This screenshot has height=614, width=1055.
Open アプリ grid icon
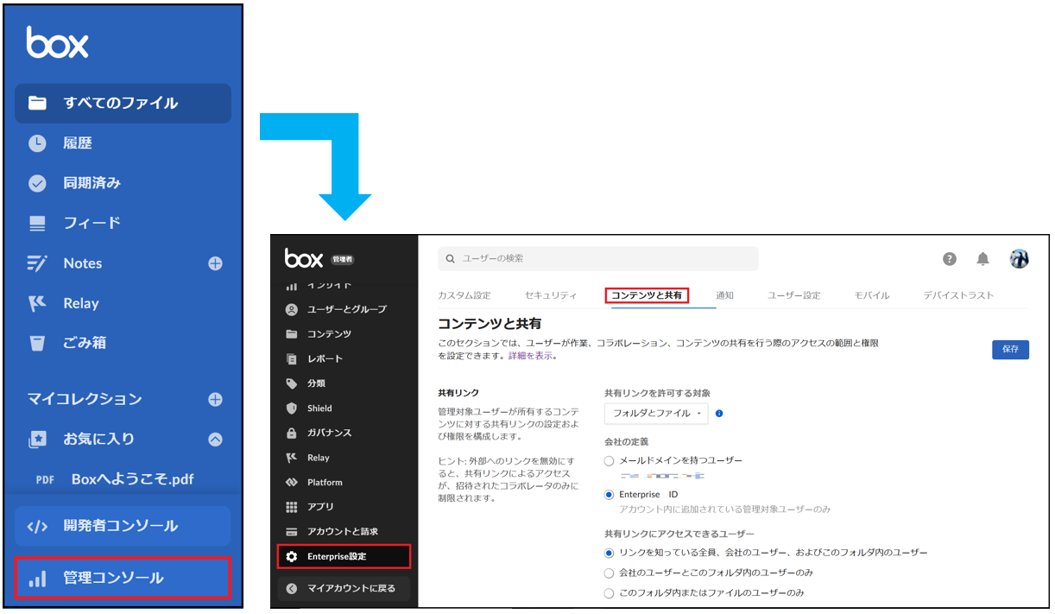pos(292,507)
